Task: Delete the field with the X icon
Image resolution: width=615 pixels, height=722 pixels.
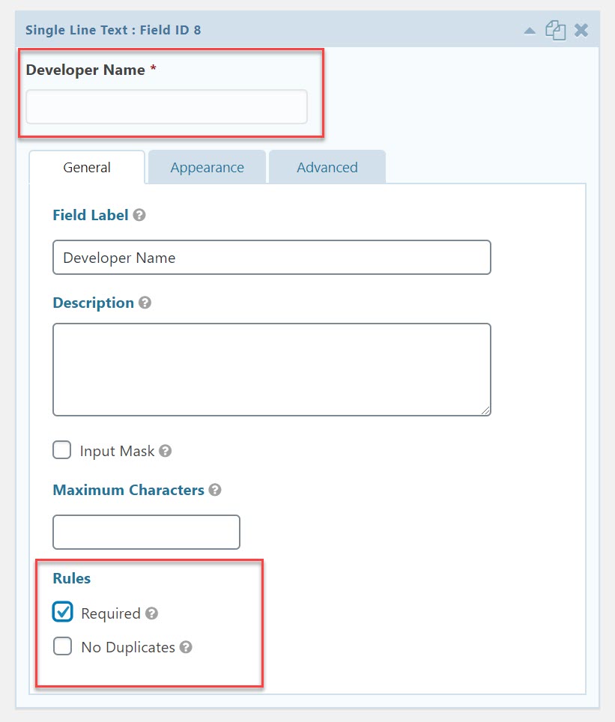Action: pyautogui.click(x=581, y=31)
